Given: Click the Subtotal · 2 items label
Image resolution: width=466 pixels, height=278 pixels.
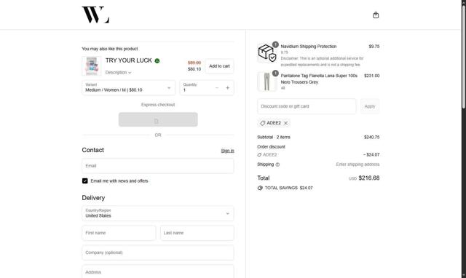Looking at the screenshot, I should click(x=274, y=138).
